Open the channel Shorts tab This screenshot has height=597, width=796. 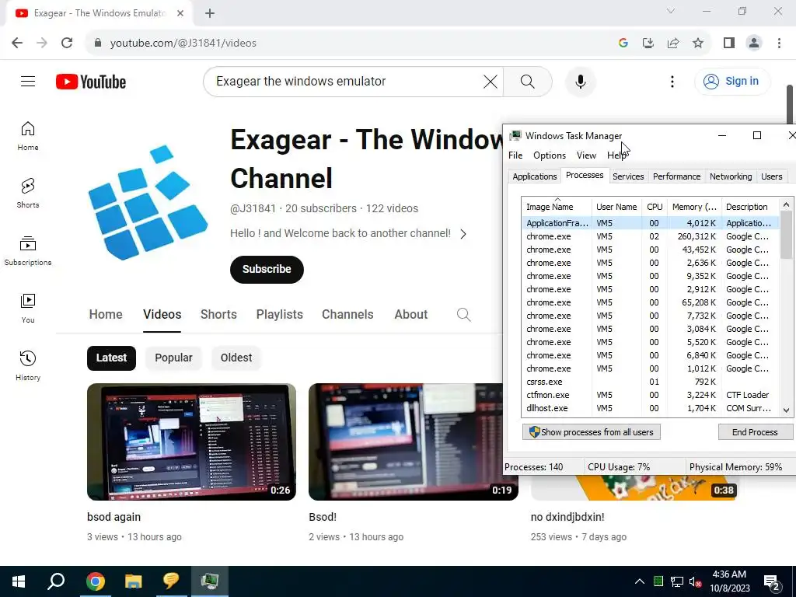(218, 315)
